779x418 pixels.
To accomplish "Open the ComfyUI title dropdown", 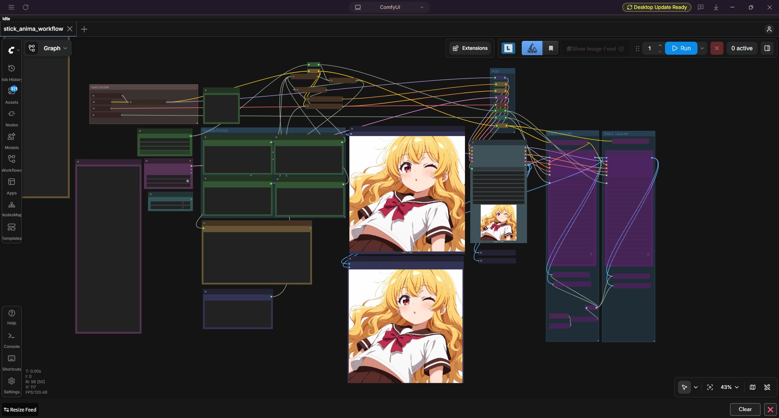I will tap(389, 7).
